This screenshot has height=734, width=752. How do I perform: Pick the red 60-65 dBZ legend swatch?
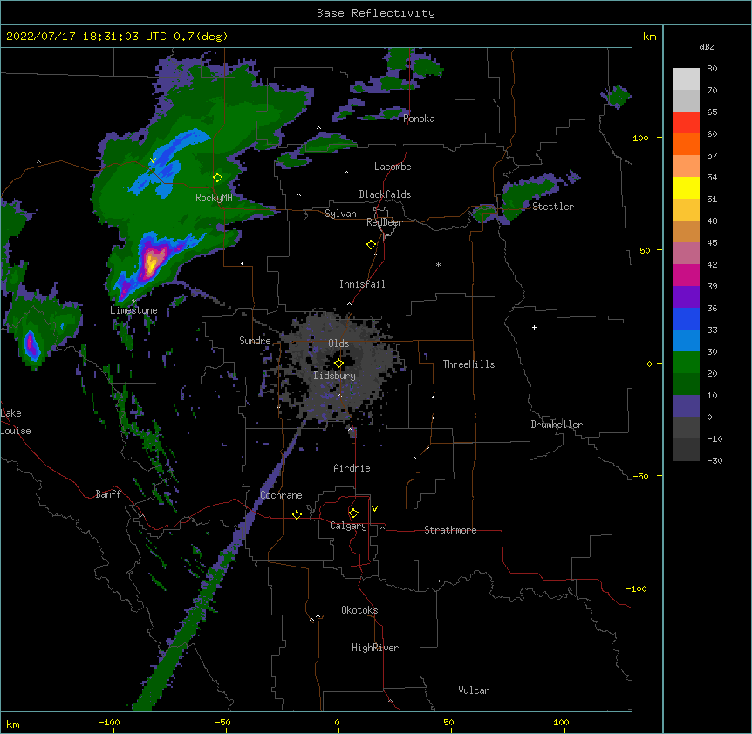(686, 123)
